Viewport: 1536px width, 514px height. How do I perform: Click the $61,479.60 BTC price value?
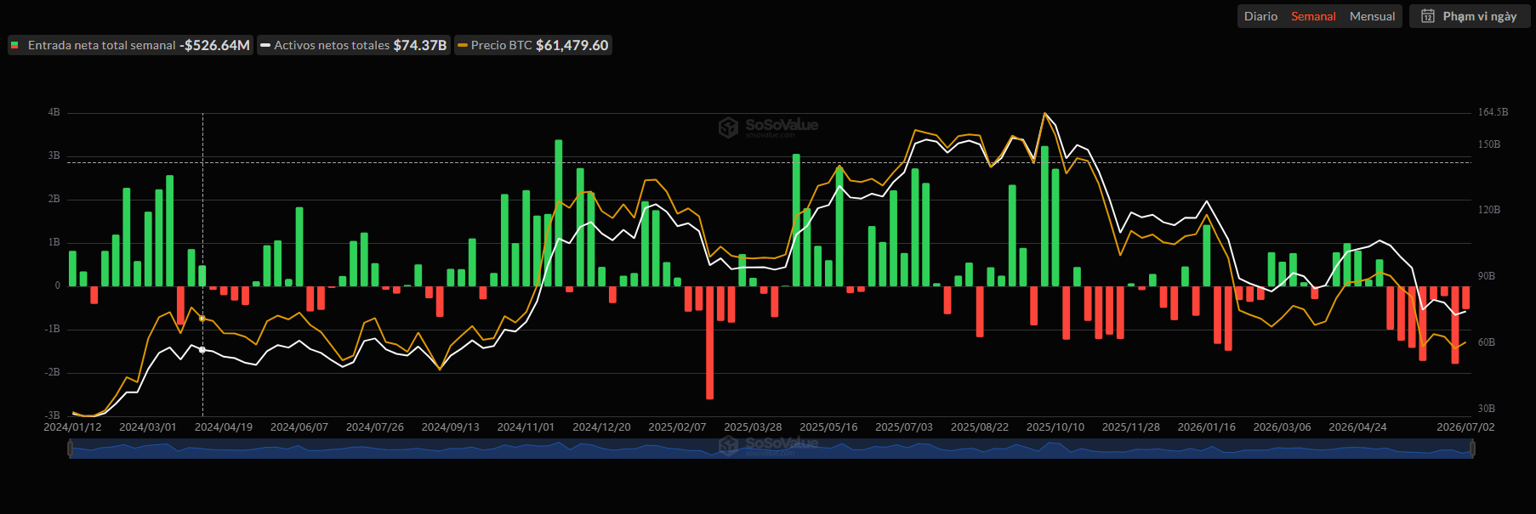(572, 45)
